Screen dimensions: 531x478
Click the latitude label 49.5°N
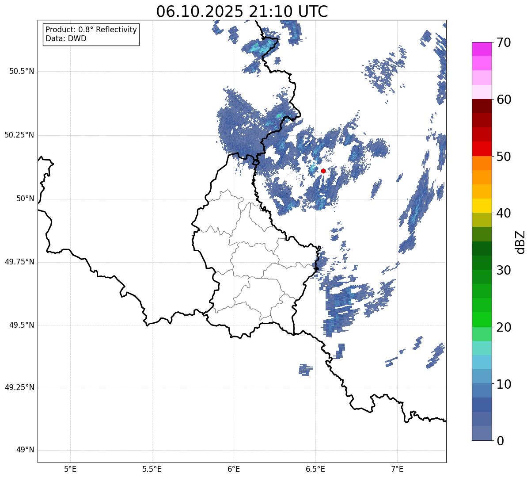(x=22, y=325)
